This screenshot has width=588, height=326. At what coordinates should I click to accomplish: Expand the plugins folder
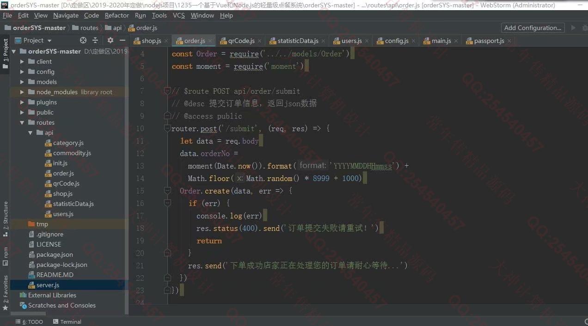[x=22, y=102]
